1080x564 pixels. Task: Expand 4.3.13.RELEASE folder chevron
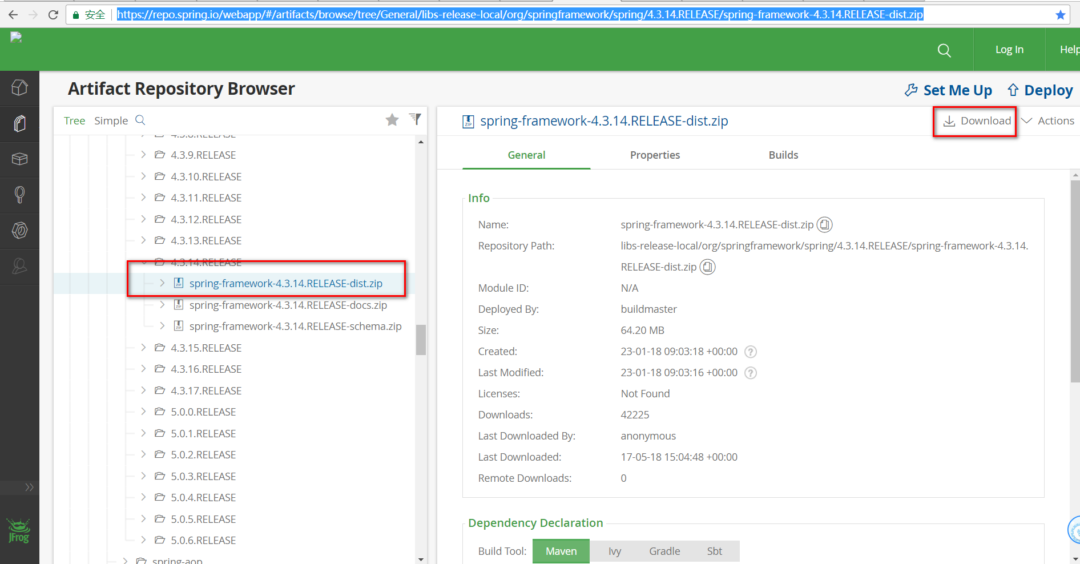143,240
